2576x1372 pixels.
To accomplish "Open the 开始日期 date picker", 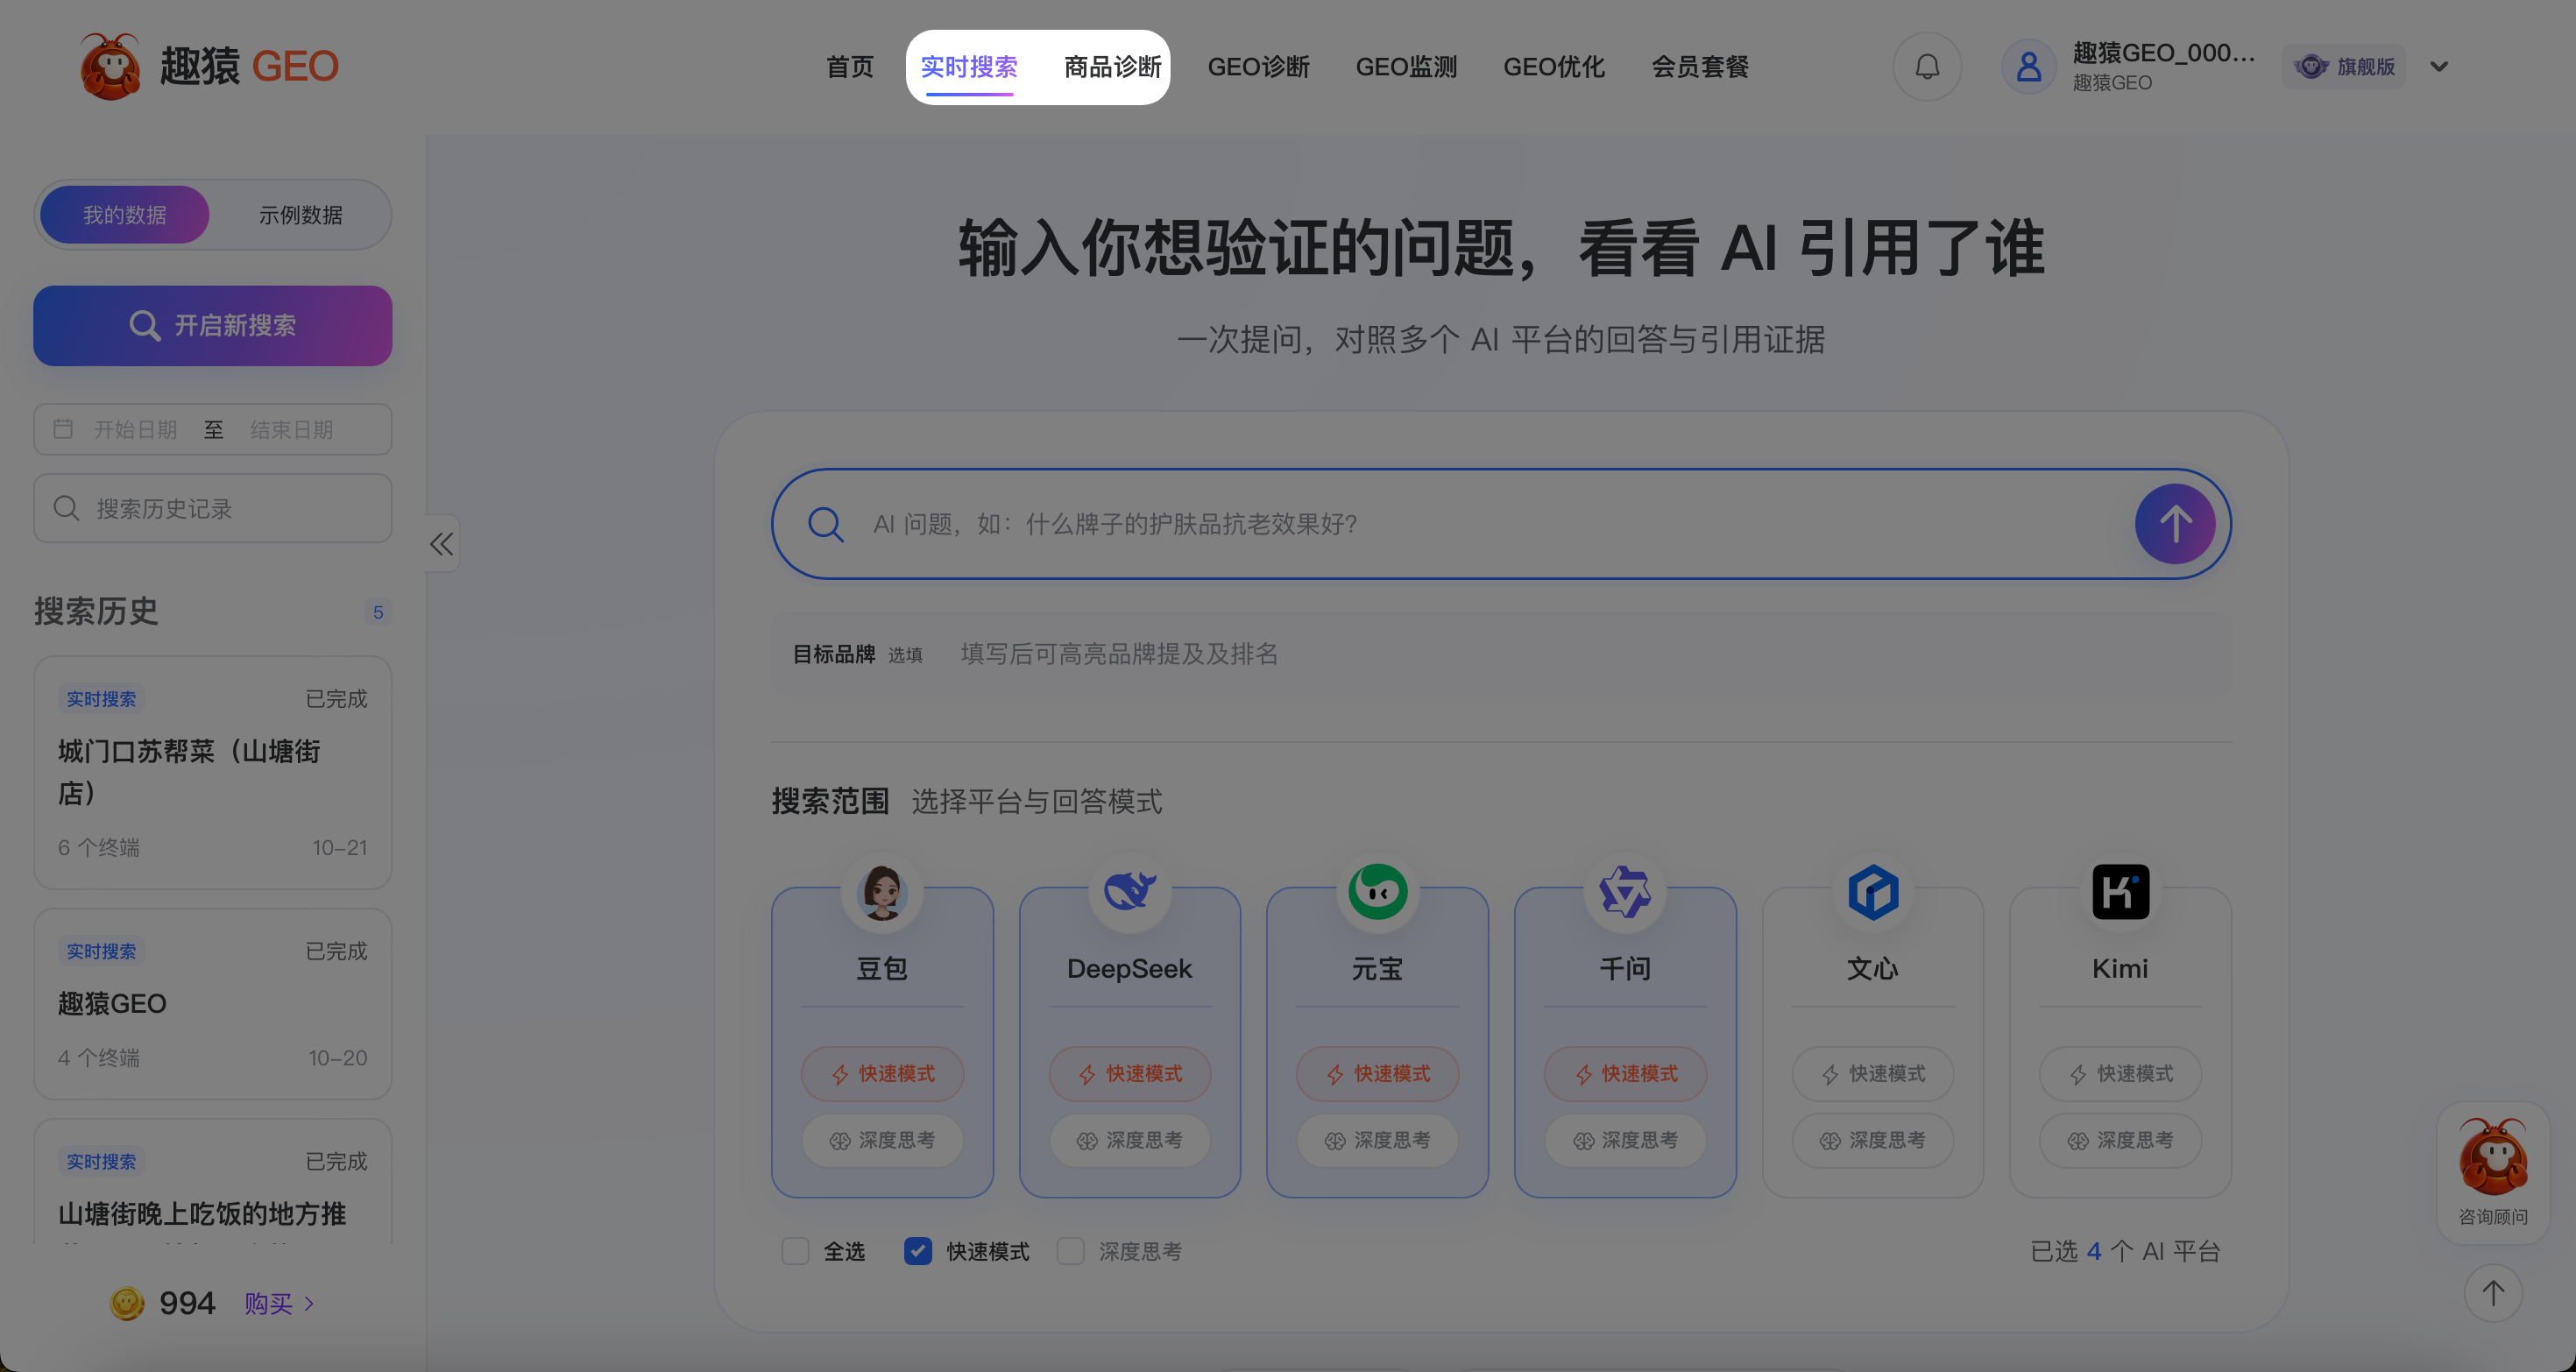I will (x=135, y=429).
